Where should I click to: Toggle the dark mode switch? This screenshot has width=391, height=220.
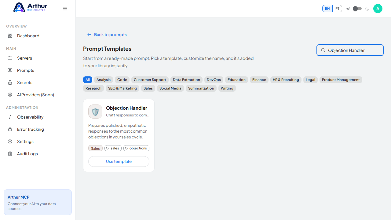tap(357, 9)
